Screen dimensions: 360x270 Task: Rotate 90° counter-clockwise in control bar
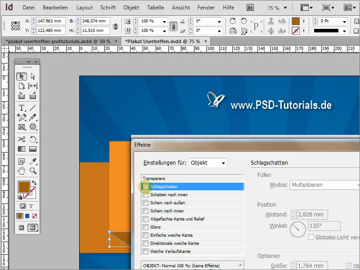pyautogui.click(x=243, y=21)
